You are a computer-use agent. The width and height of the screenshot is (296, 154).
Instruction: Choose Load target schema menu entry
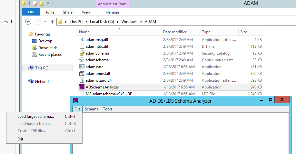click(35, 117)
